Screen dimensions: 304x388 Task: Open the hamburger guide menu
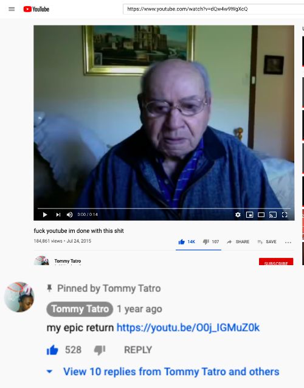12,9
